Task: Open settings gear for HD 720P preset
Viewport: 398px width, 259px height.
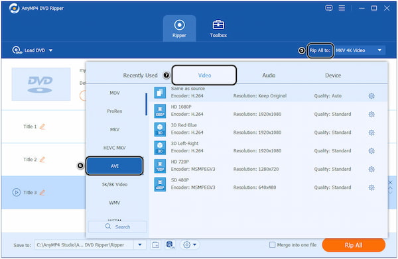Action: [371, 169]
